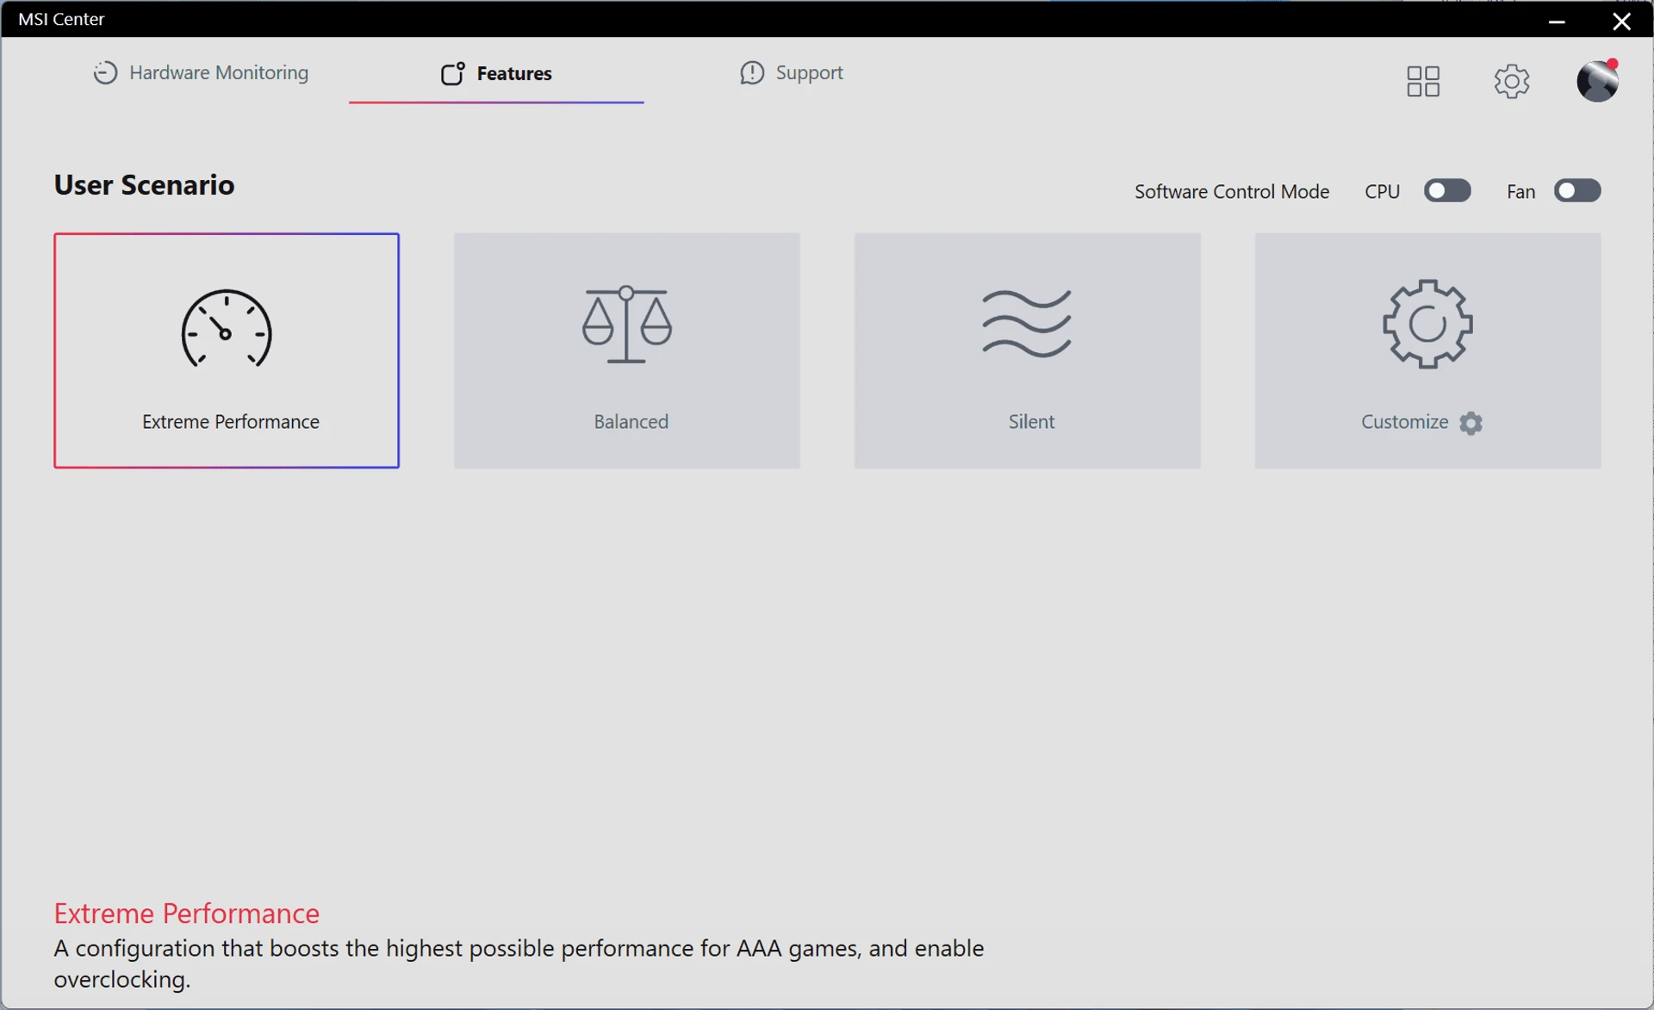Select the Silent scenario card
Viewport: 1654px width, 1010px height.
(x=1027, y=350)
